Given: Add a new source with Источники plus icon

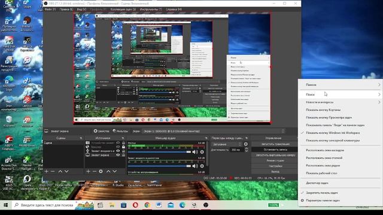Looking at the screenshot, I should coord(88,171).
